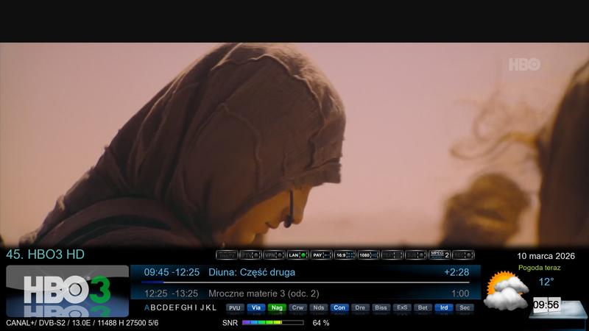Click the 09:45 -12:25 time range

[172, 272]
